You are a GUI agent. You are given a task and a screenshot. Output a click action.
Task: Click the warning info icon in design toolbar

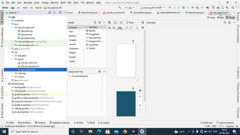(x=143, y=22)
